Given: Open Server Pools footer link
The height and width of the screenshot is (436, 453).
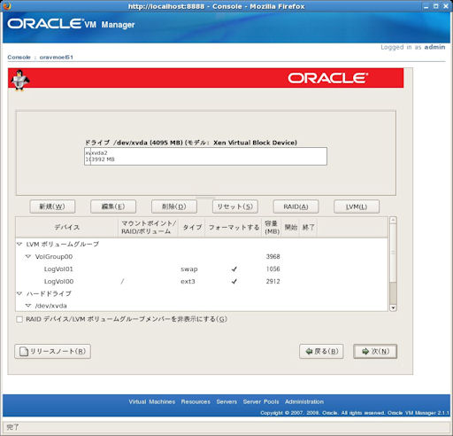Looking at the screenshot, I should (261, 401).
